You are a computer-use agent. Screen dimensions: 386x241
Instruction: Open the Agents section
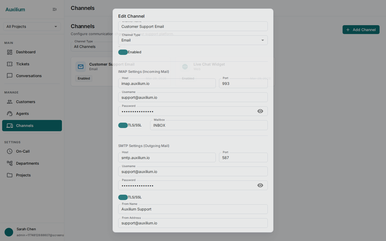click(22, 114)
